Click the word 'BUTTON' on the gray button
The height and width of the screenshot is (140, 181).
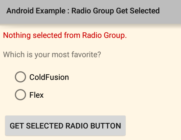[x=106, y=126]
